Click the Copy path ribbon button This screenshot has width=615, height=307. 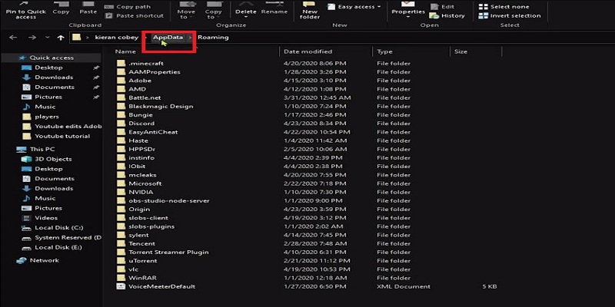(128, 7)
